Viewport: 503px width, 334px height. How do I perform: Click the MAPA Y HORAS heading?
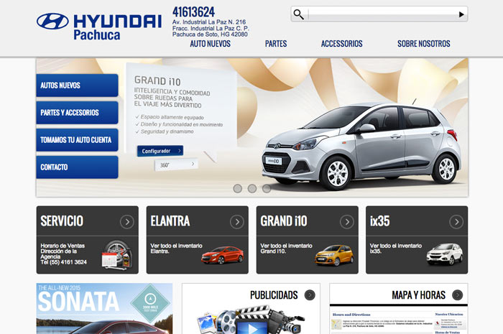click(418, 295)
